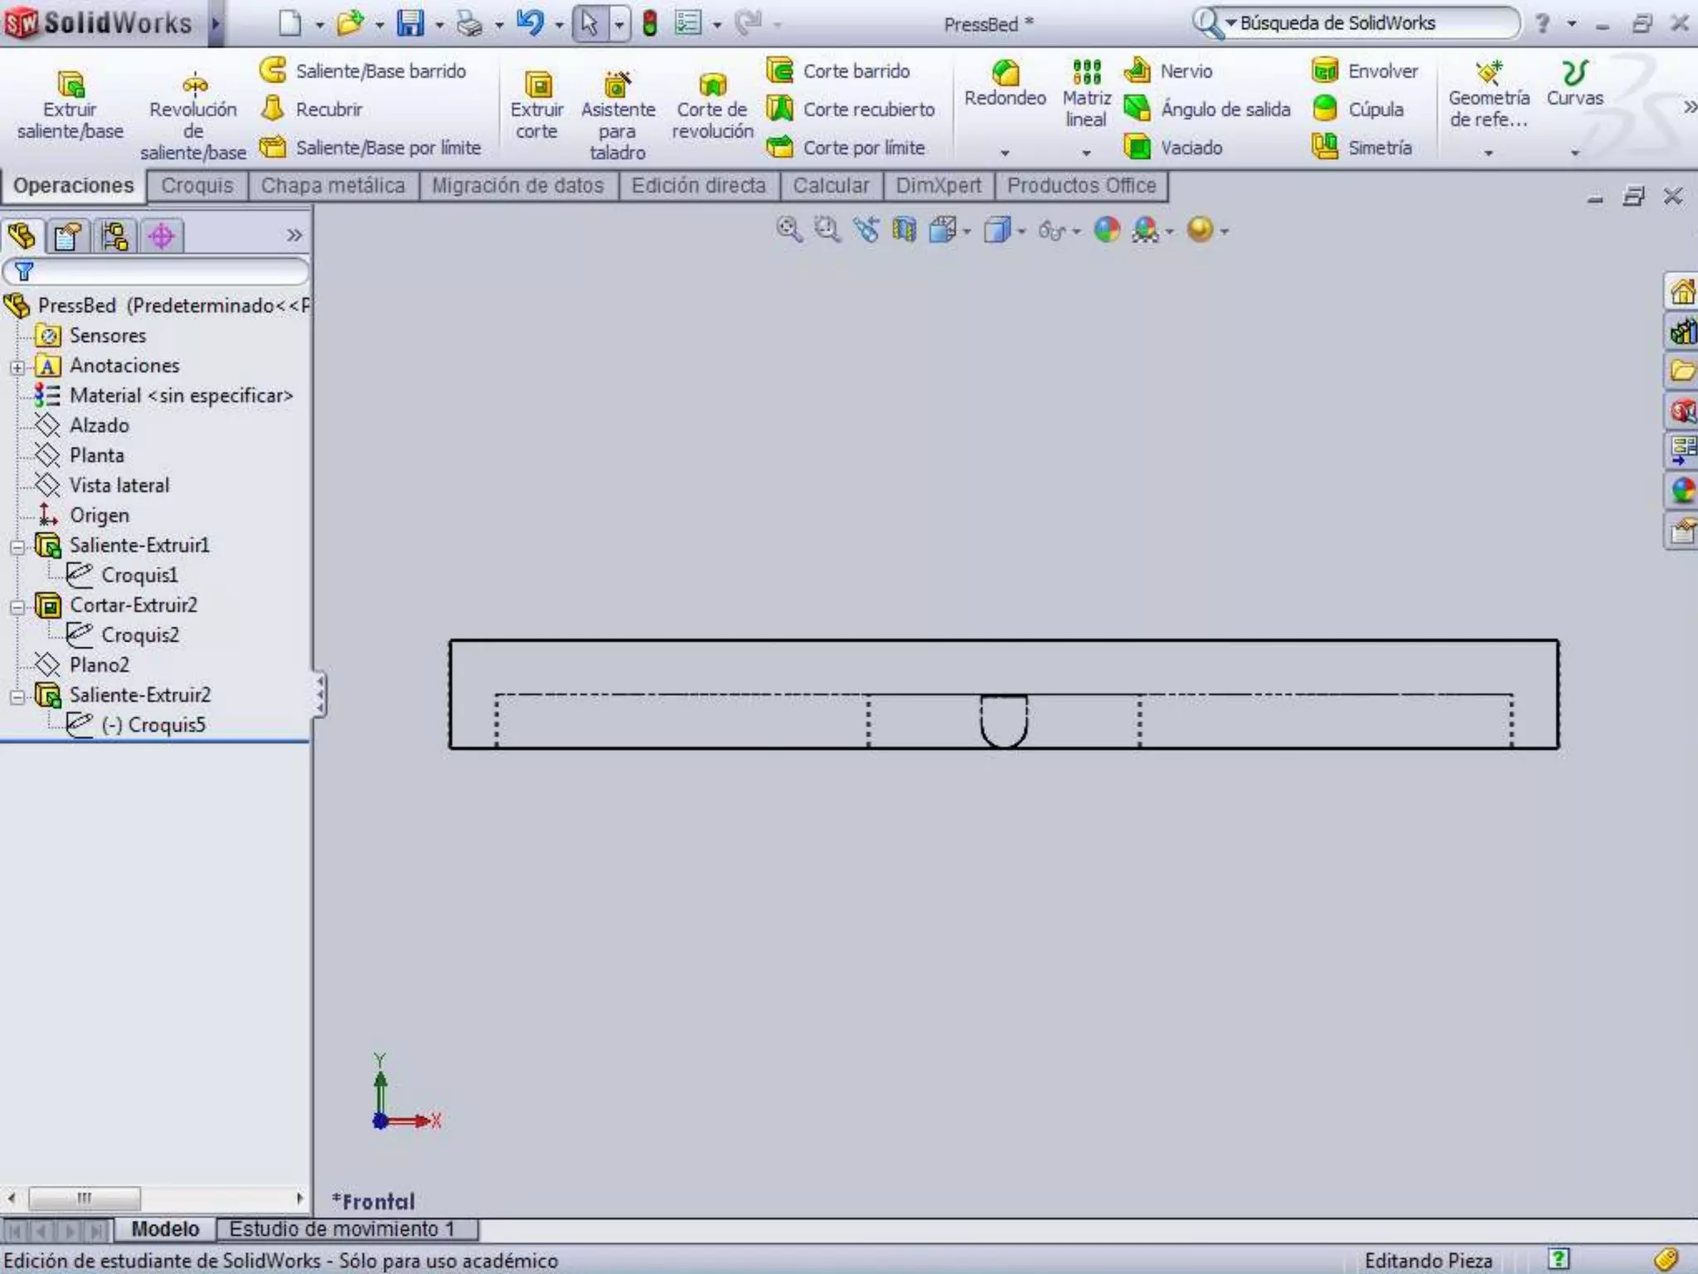Click the Edit appearance color sphere
The height and width of the screenshot is (1274, 1698).
coord(1107,230)
